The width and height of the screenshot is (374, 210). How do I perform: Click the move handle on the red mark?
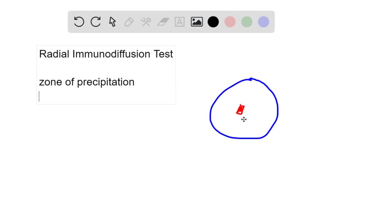click(x=244, y=120)
